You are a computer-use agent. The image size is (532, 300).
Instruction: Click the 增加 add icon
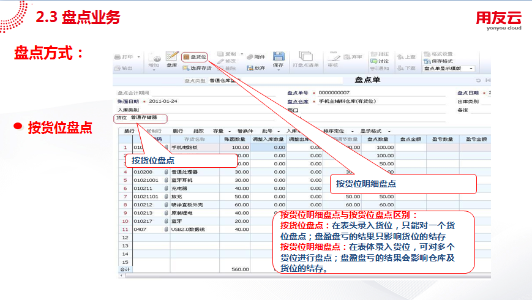[x=155, y=58]
